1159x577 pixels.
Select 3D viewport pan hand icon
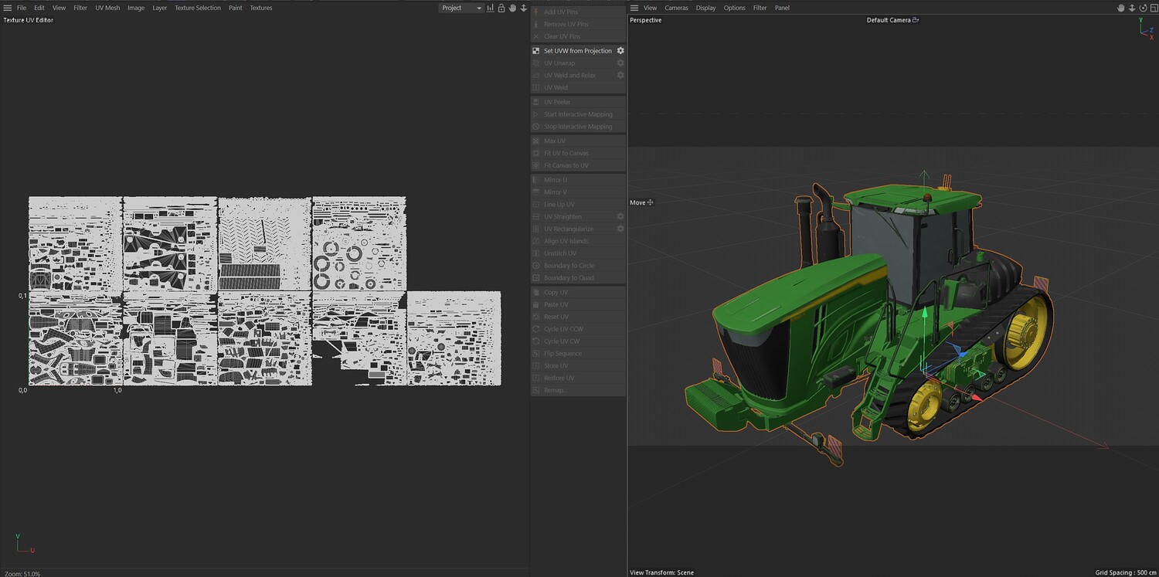pos(1121,8)
